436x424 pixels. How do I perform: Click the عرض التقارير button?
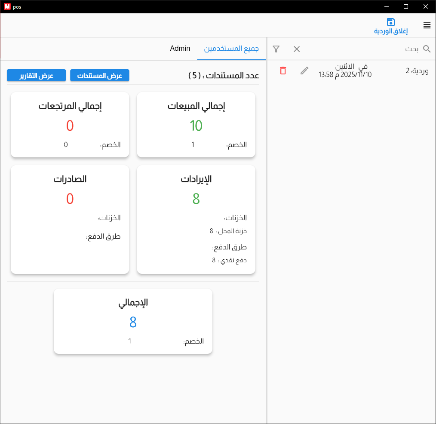[x=36, y=75]
